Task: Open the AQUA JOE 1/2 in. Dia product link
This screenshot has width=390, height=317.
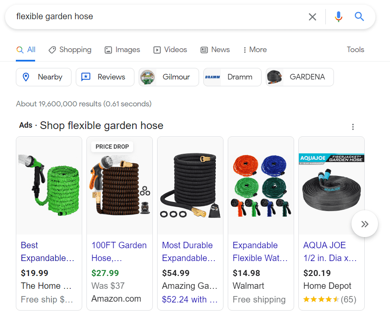Action: tap(330, 252)
